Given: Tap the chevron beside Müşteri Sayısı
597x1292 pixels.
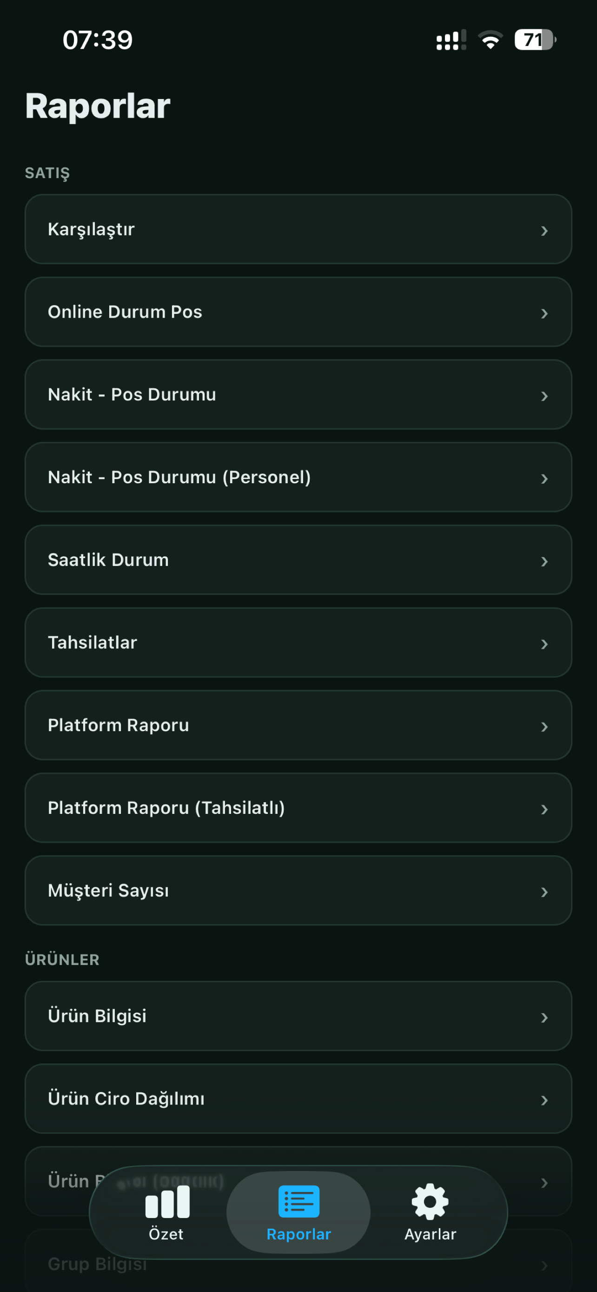Looking at the screenshot, I should 544,892.
